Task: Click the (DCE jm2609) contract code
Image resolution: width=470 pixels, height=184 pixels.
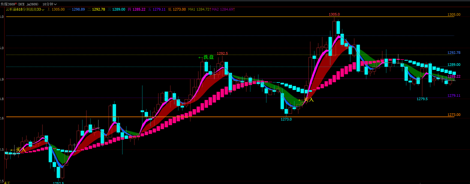Action: (28, 4)
